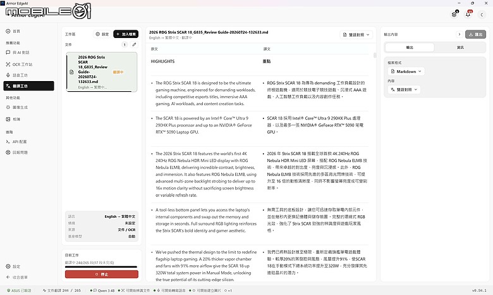Open the Markdown file format dropdown
493x295 pixels.
click(x=406, y=72)
